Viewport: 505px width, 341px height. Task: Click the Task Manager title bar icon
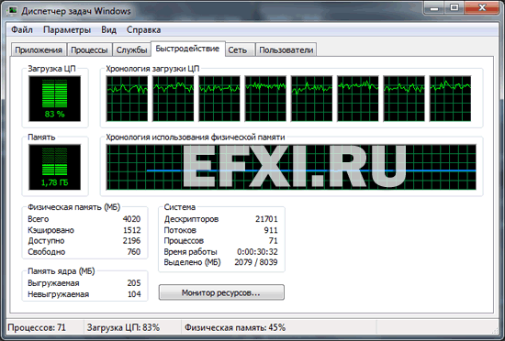click(x=13, y=11)
